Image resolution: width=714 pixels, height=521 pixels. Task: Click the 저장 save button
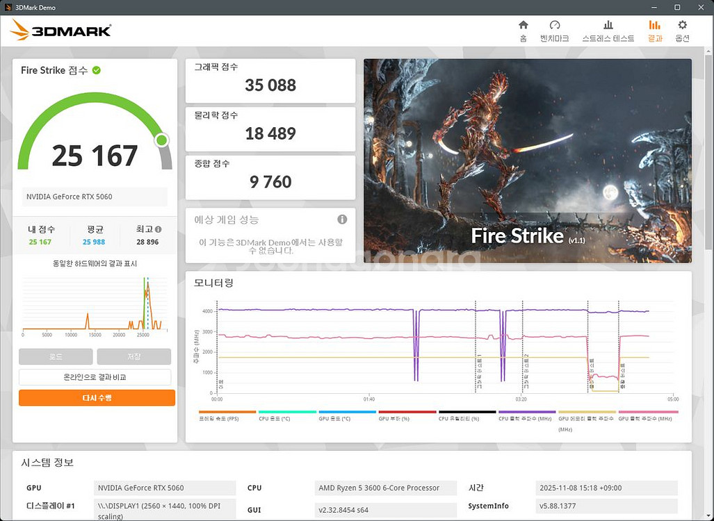(x=134, y=356)
